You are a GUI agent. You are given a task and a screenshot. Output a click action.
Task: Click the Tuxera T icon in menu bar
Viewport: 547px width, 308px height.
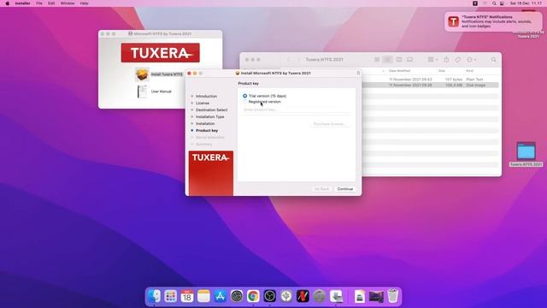click(x=475, y=3)
